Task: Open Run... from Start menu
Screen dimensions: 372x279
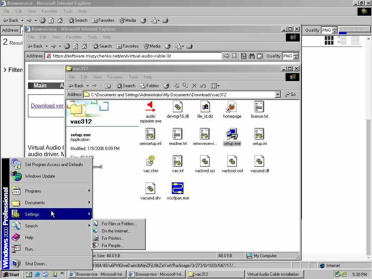Action: pos(51,249)
